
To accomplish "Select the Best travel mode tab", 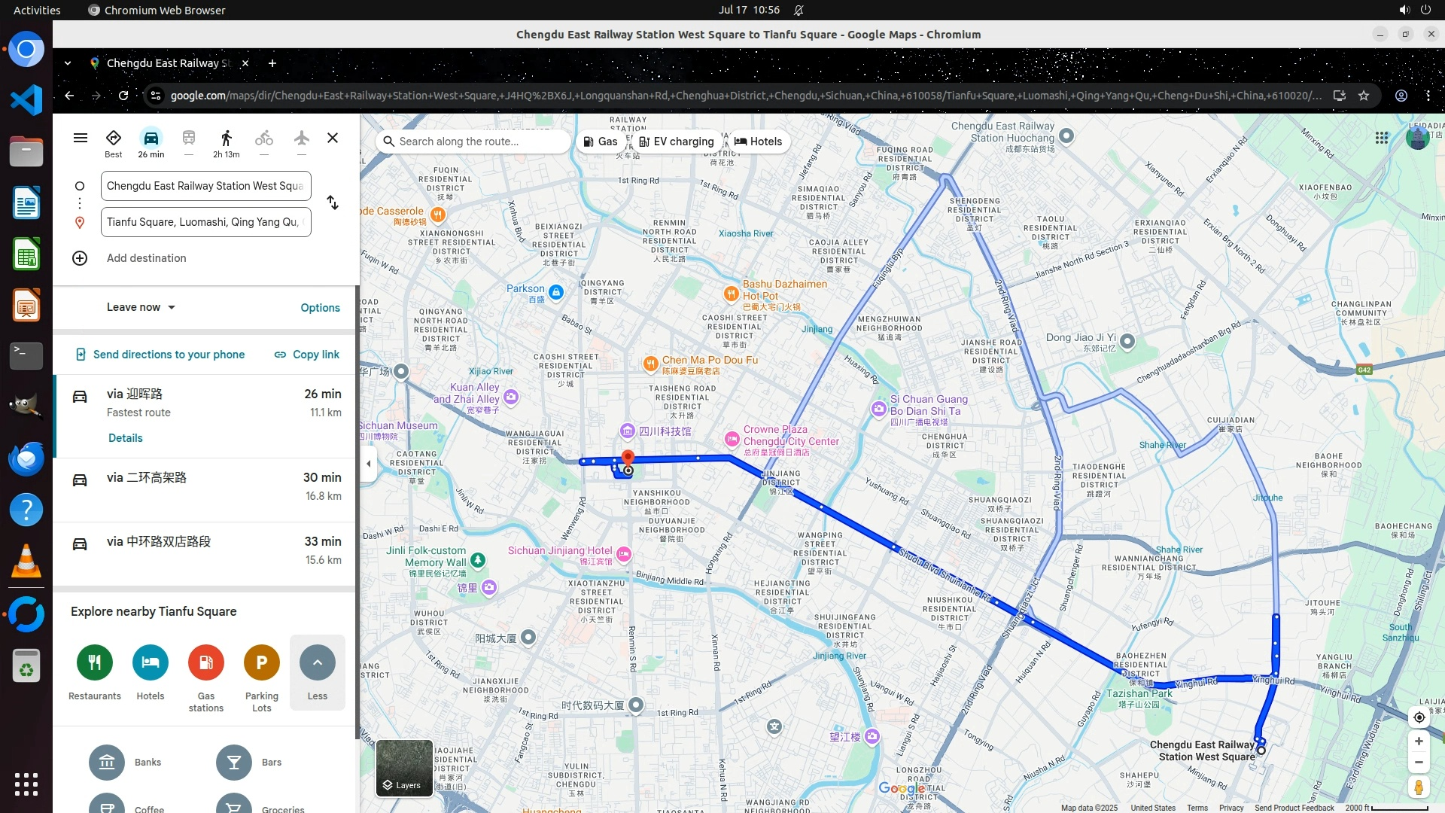I will pos(113,142).
